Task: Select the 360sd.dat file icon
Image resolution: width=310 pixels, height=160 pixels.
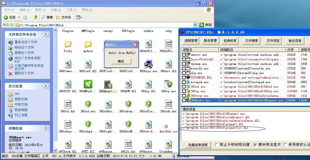Action: coord(68,104)
